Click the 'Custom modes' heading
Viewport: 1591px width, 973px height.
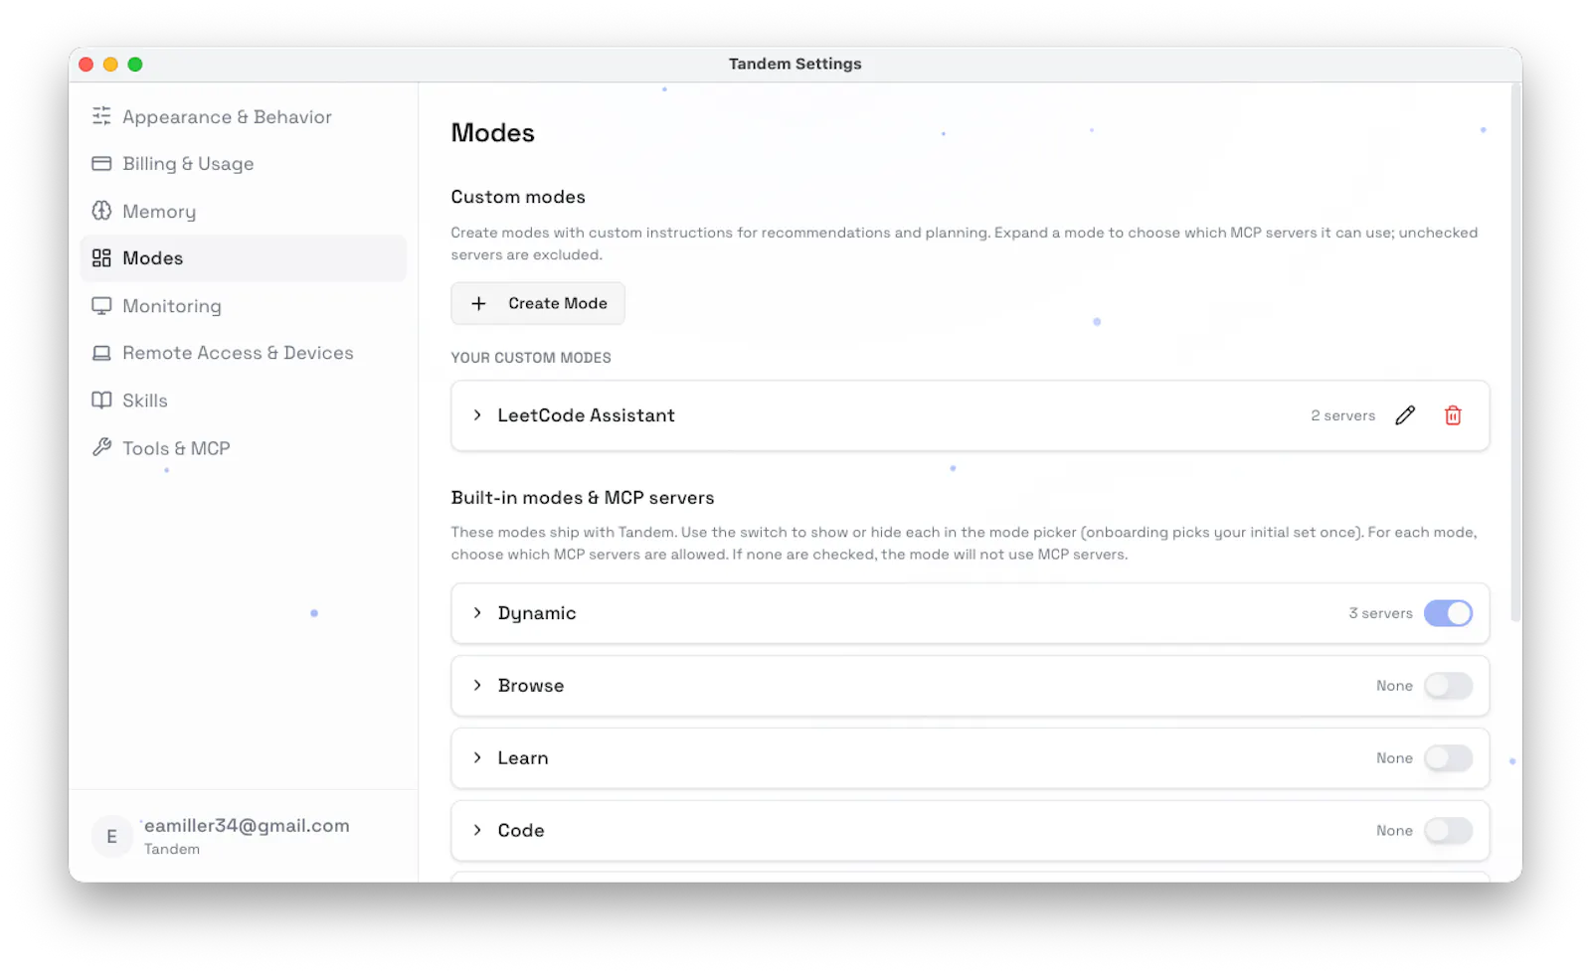[x=518, y=197]
